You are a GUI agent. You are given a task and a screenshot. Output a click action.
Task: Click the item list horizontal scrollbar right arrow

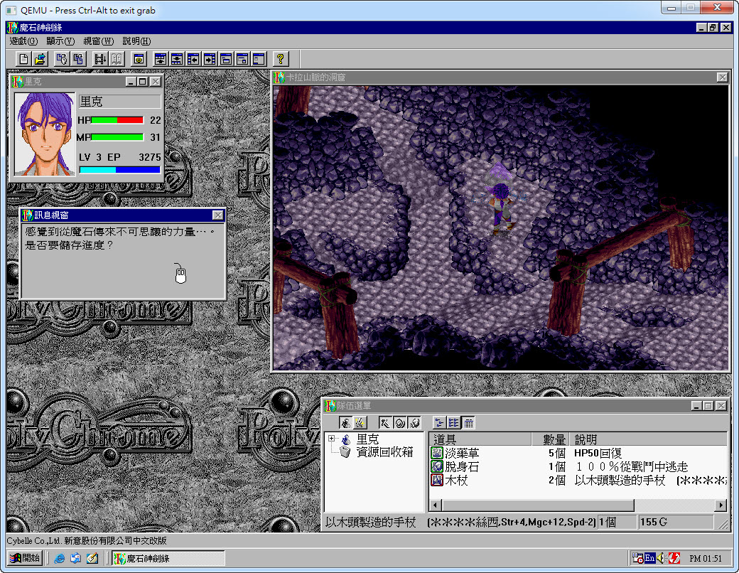click(721, 505)
